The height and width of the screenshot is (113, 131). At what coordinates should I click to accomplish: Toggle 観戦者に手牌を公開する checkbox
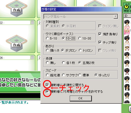[x=47, y=85]
